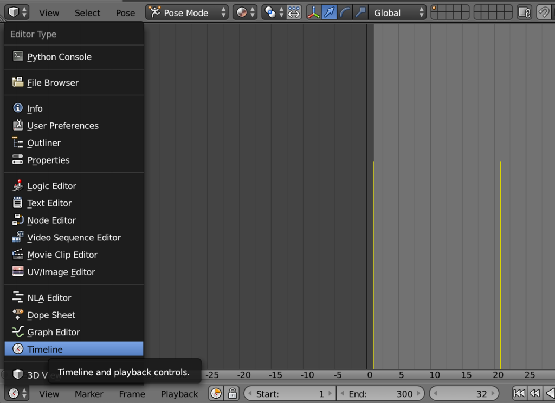The height and width of the screenshot is (403, 555).
Task: Click the Logic Editor joystick icon
Action: pos(18,185)
